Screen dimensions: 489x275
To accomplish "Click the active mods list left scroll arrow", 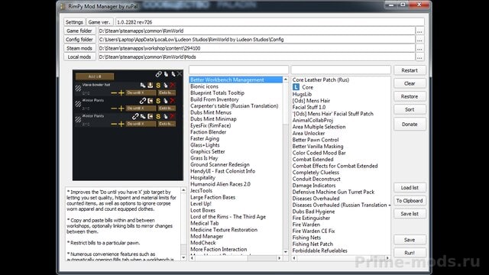I will click(x=293, y=258).
